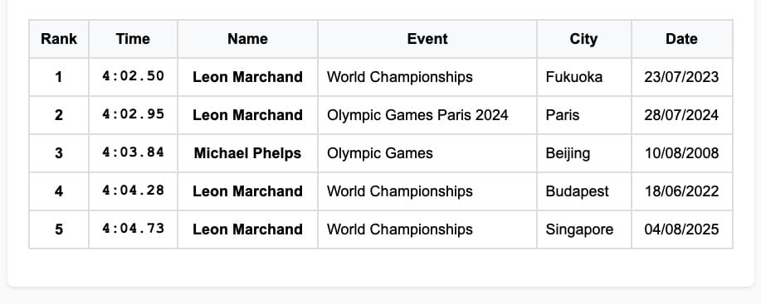The height and width of the screenshot is (304, 761).
Task: Click the Event column header
Action: [427, 39]
